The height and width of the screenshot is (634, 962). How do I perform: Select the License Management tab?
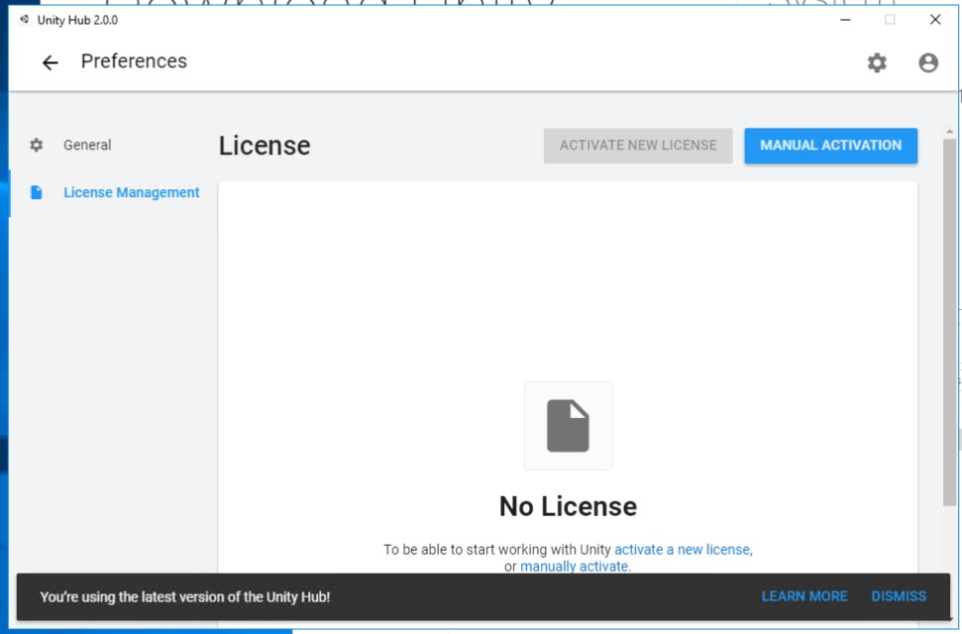(132, 193)
